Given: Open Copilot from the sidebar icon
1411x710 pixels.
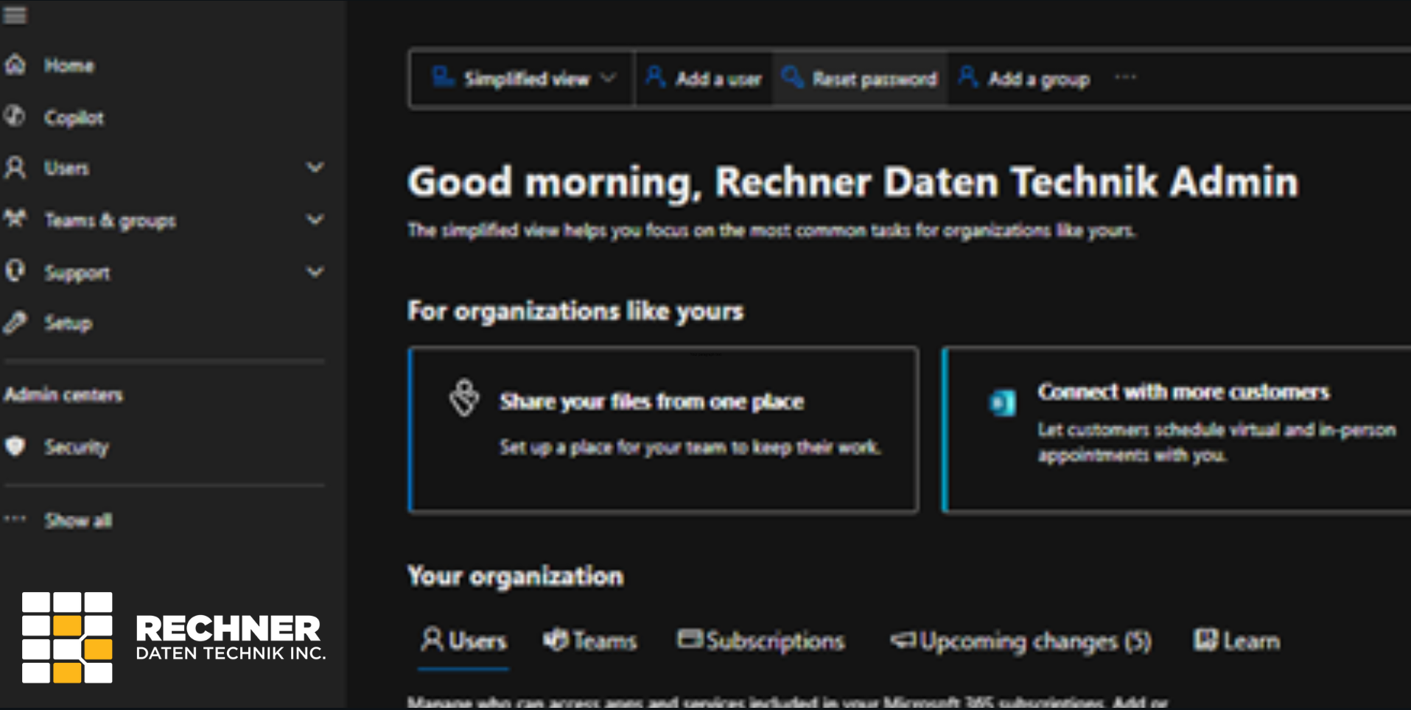Looking at the screenshot, I should (15, 116).
